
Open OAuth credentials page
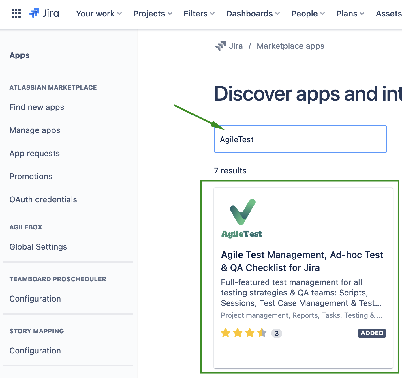(43, 199)
